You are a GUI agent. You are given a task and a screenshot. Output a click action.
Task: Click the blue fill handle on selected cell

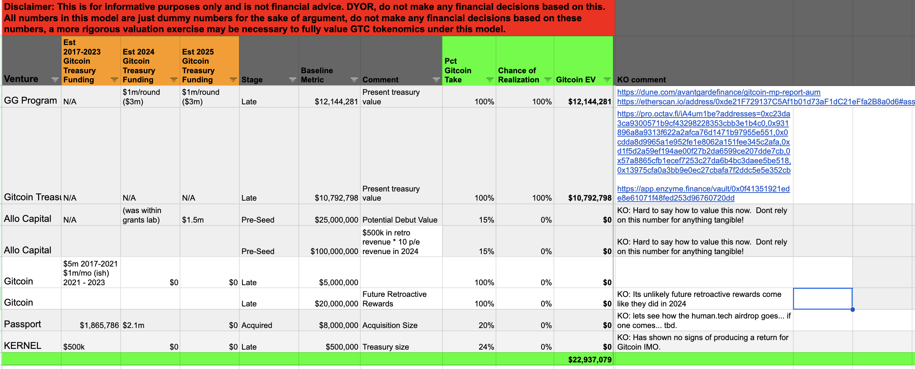(x=853, y=309)
